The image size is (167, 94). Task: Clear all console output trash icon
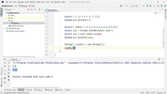[9, 80]
